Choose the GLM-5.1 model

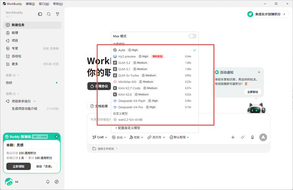(x=155, y=69)
